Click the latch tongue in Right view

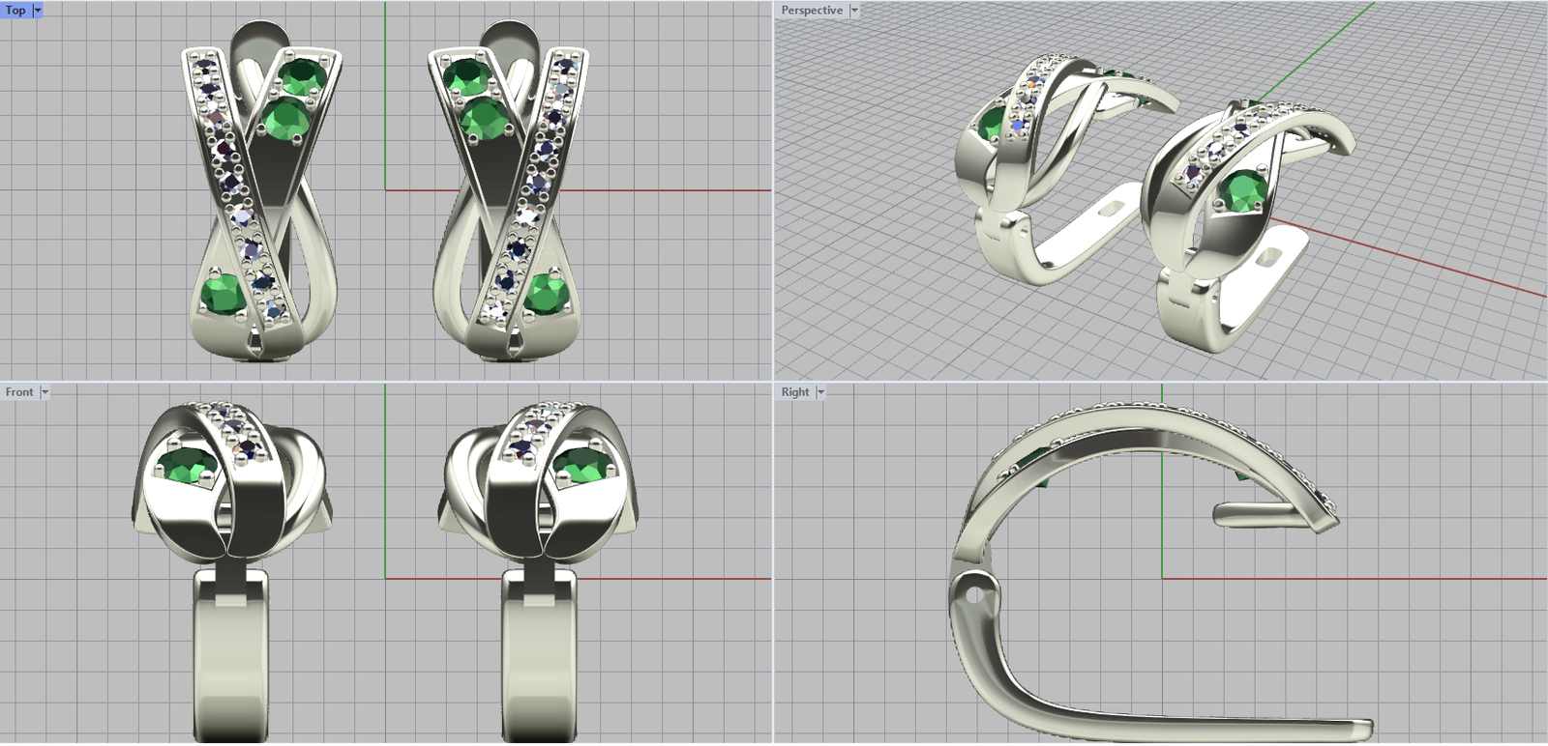pyautogui.click(x=1258, y=514)
